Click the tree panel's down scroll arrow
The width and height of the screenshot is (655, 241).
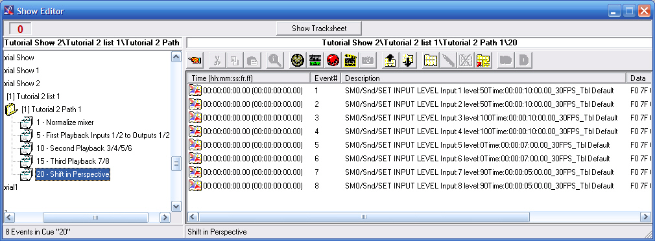pos(176,207)
